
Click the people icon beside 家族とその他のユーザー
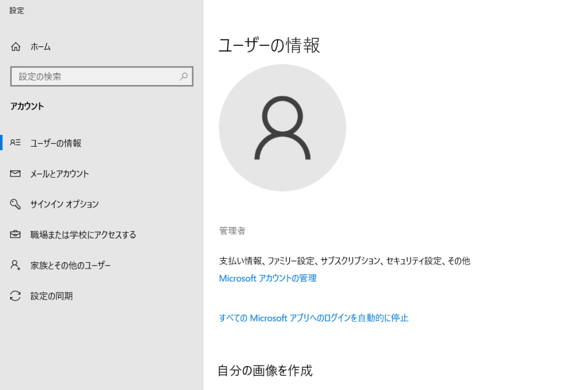16,265
